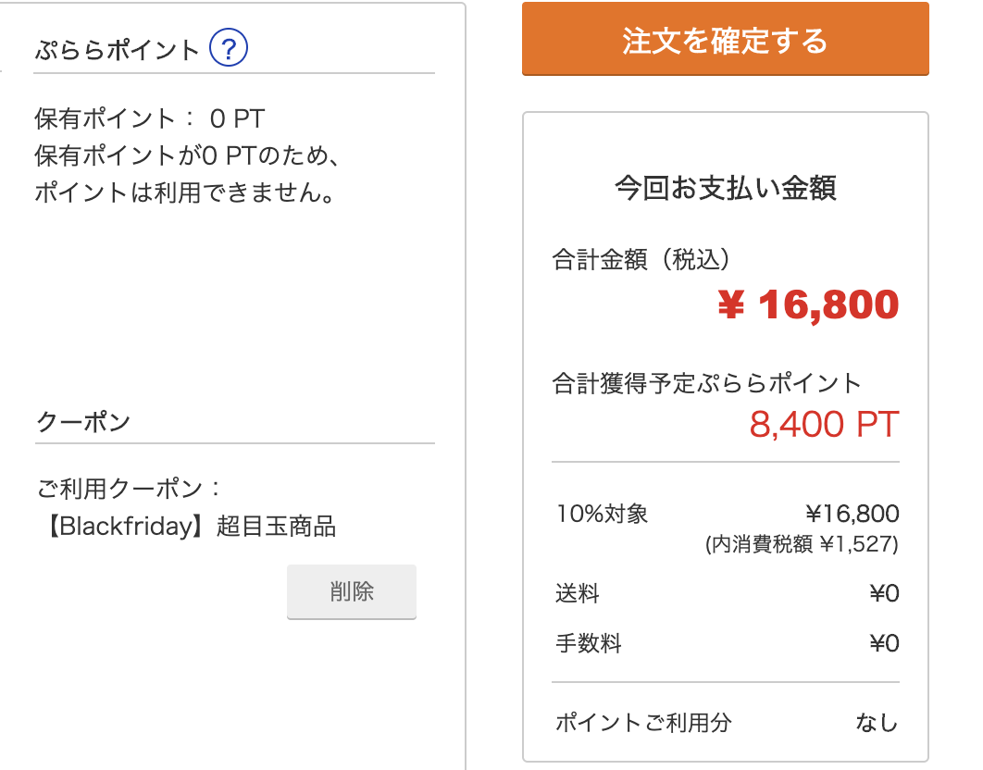Select the red 8,400 PT earned points value
Viewport: 983px width, 770px height.
click(x=825, y=425)
